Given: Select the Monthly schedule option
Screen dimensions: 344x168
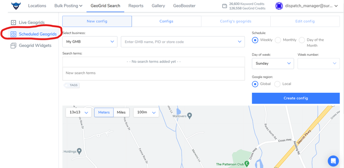Looking at the screenshot, I should (x=278, y=40).
